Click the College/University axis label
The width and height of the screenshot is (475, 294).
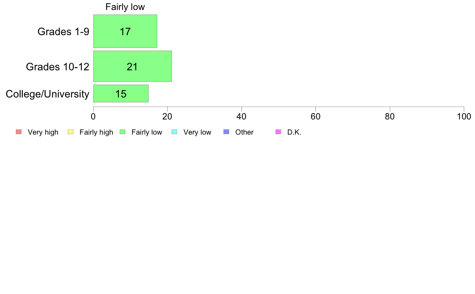coord(48,94)
